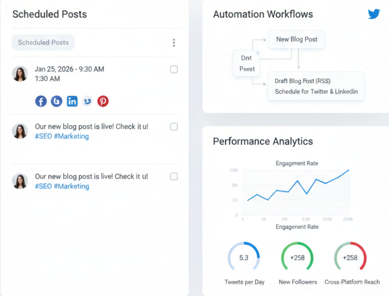Open the three-dot menu in Scheduled Posts
389x296 pixels.
point(174,43)
